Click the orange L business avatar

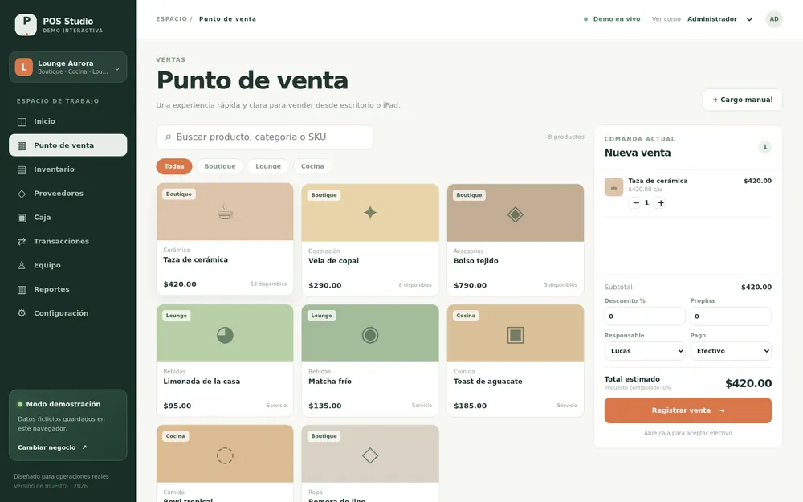tap(23, 67)
